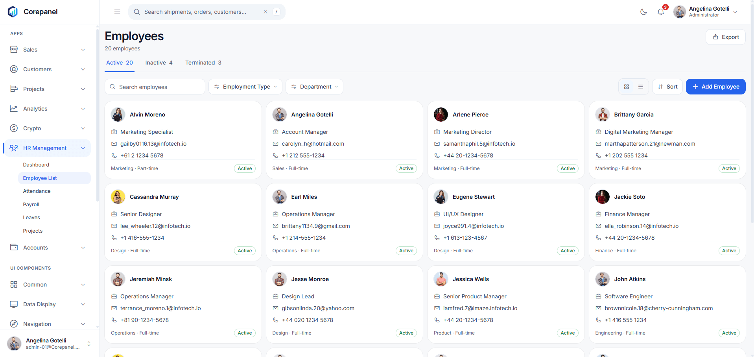This screenshot has height=357, width=754.
Task: Open the Crypto sidebar section
Action: [47, 128]
